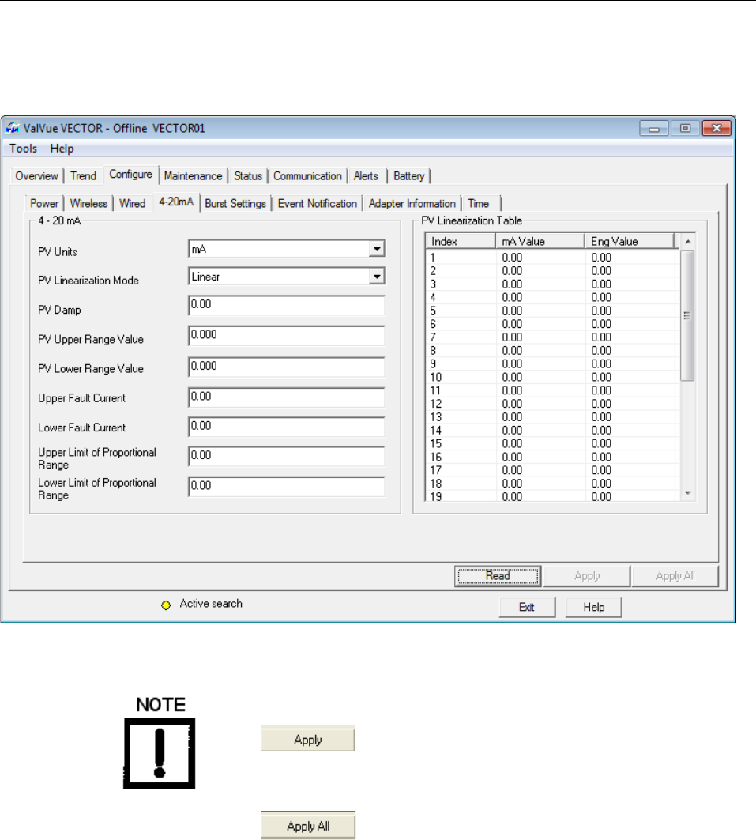This screenshot has height=840, width=756.
Task: Go to the Maintenance tab
Action: coord(193,175)
